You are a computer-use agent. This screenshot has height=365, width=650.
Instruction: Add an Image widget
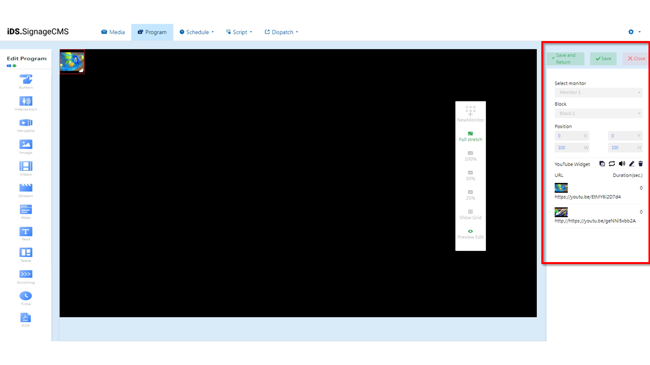tap(25, 146)
